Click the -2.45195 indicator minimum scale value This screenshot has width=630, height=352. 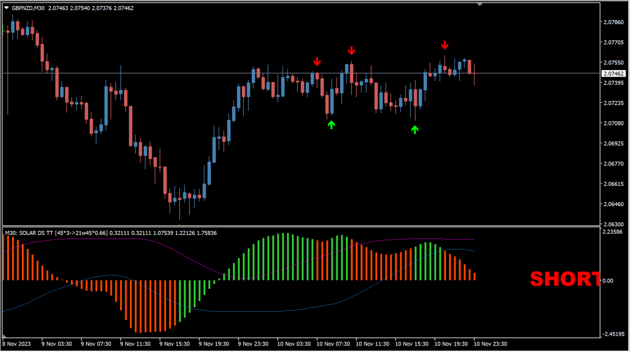click(613, 334)
